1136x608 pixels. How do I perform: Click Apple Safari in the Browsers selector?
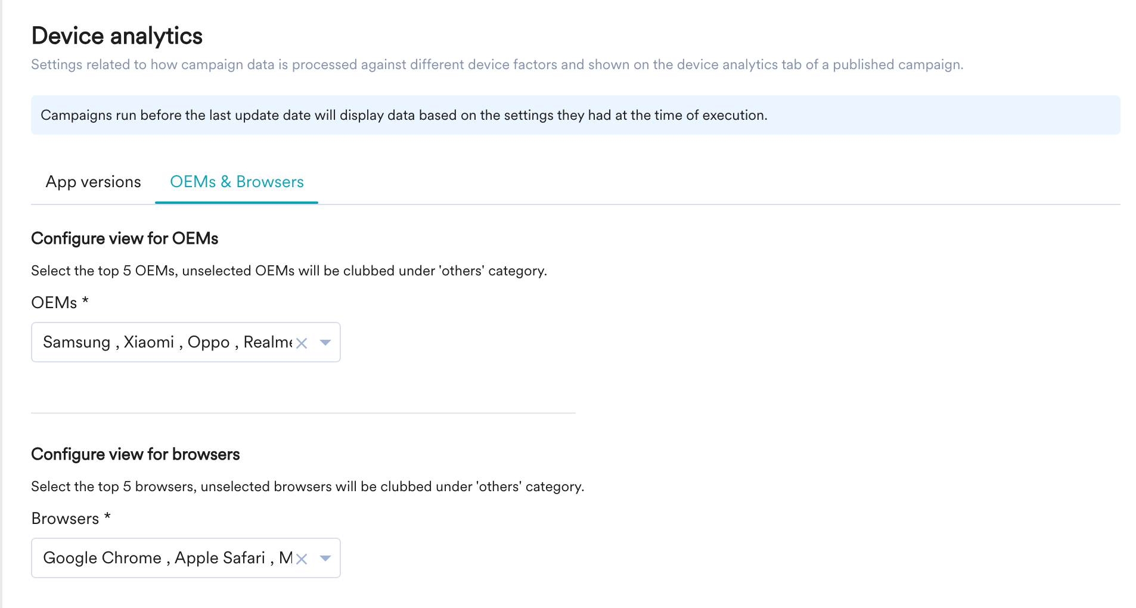(x=220, y=558)
